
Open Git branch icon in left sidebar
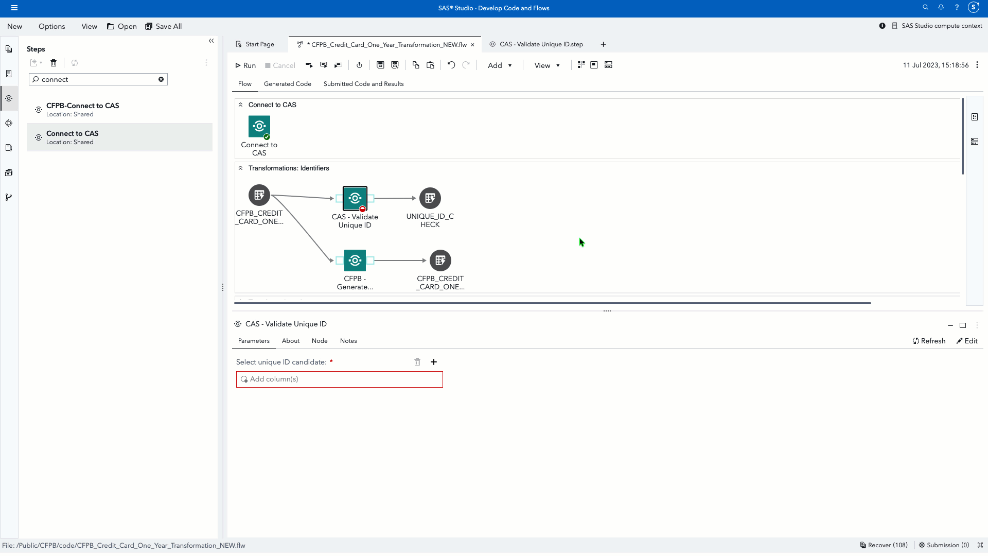9,197
